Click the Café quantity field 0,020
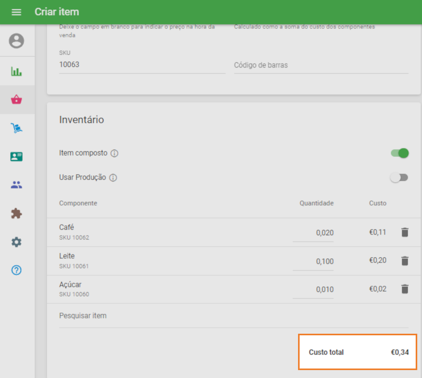Image resolution: width=422 pixels, height=378 pixels. [313, 233]
